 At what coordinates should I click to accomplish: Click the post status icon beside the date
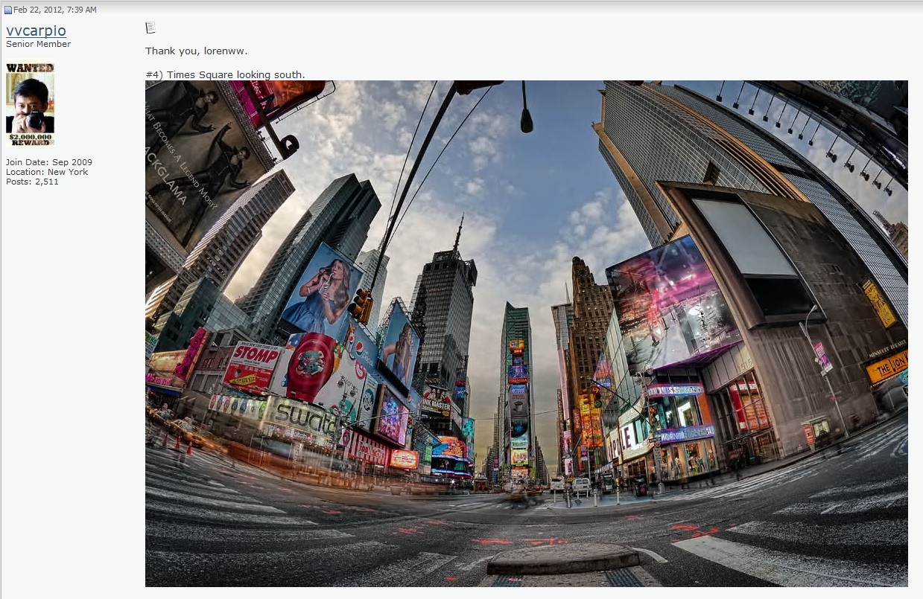click(8, 10)
